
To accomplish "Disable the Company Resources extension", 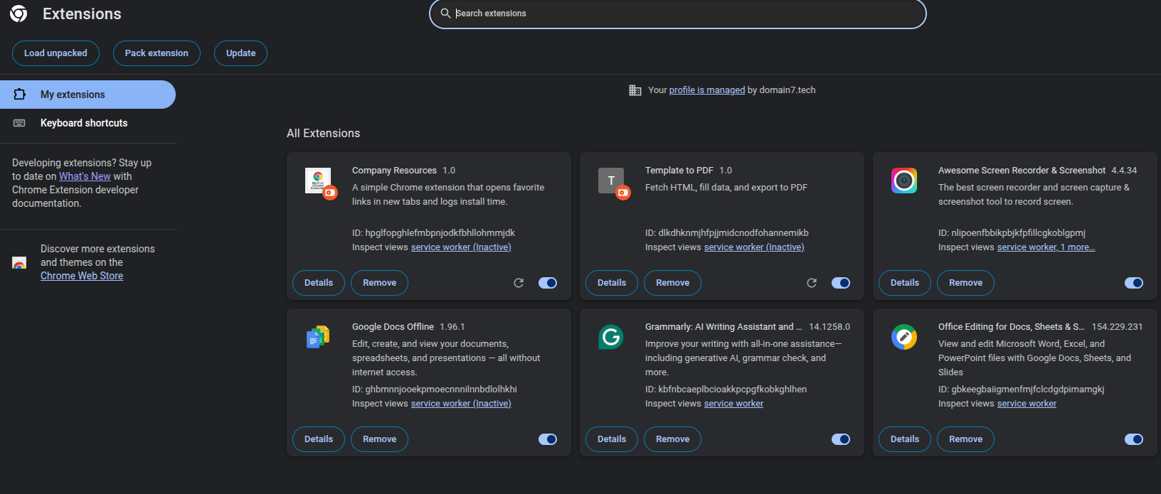I will click(x=548, y=283).
